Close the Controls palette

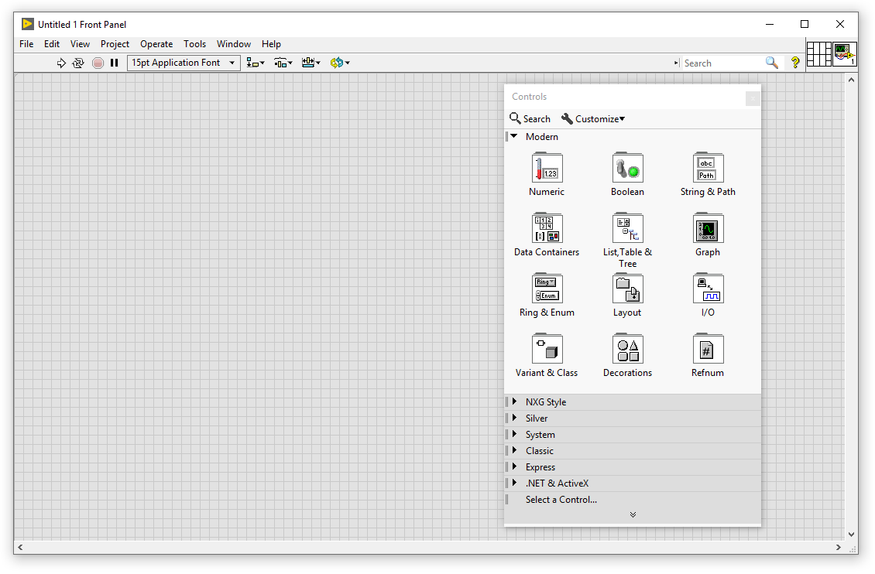coord(753,98)
